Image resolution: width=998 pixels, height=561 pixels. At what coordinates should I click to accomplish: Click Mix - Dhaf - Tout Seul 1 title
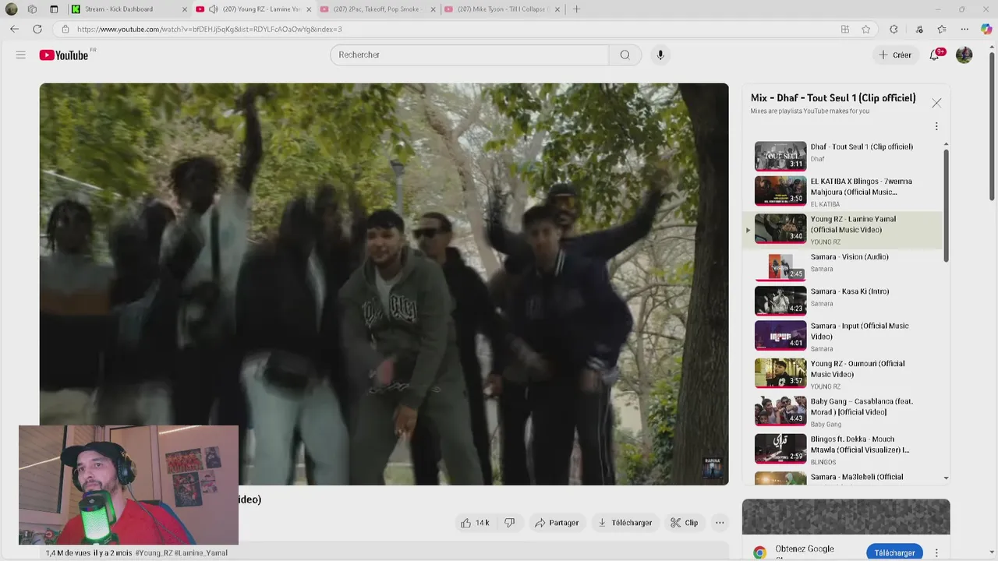pyautogui.click(x=833, y=98)
